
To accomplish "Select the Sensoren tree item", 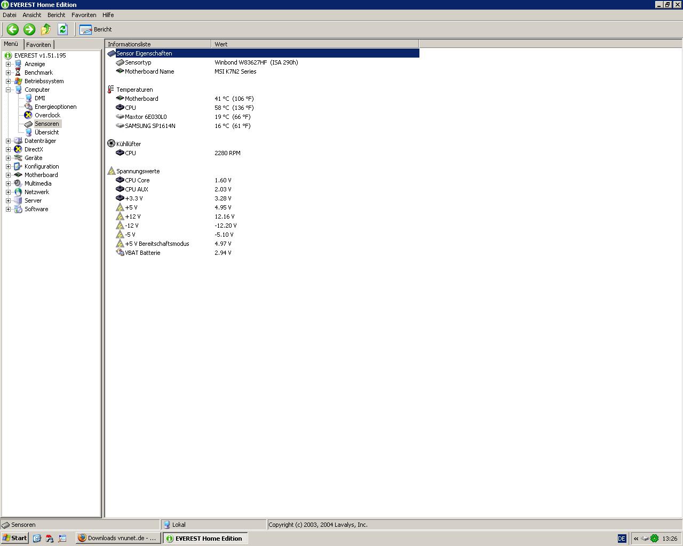I will 47,124.
